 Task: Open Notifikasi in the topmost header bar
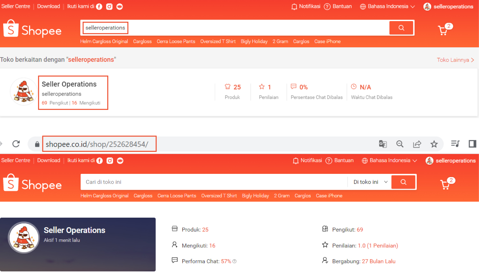[x=306, y=6]
